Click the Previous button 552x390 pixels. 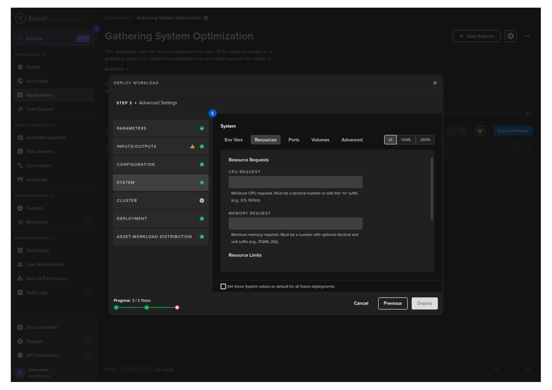[392, 303]
